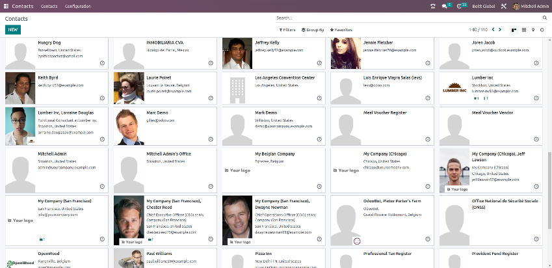Click activity clock on Marc Demo card

[211, 140]
